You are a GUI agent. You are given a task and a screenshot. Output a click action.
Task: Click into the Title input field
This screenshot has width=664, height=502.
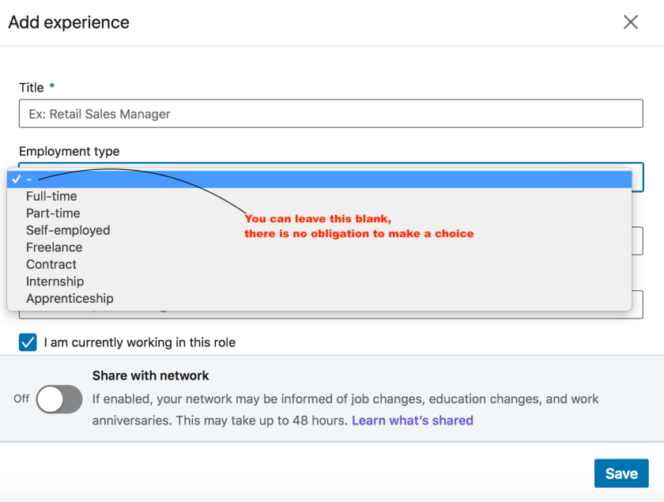click(330, 114)
